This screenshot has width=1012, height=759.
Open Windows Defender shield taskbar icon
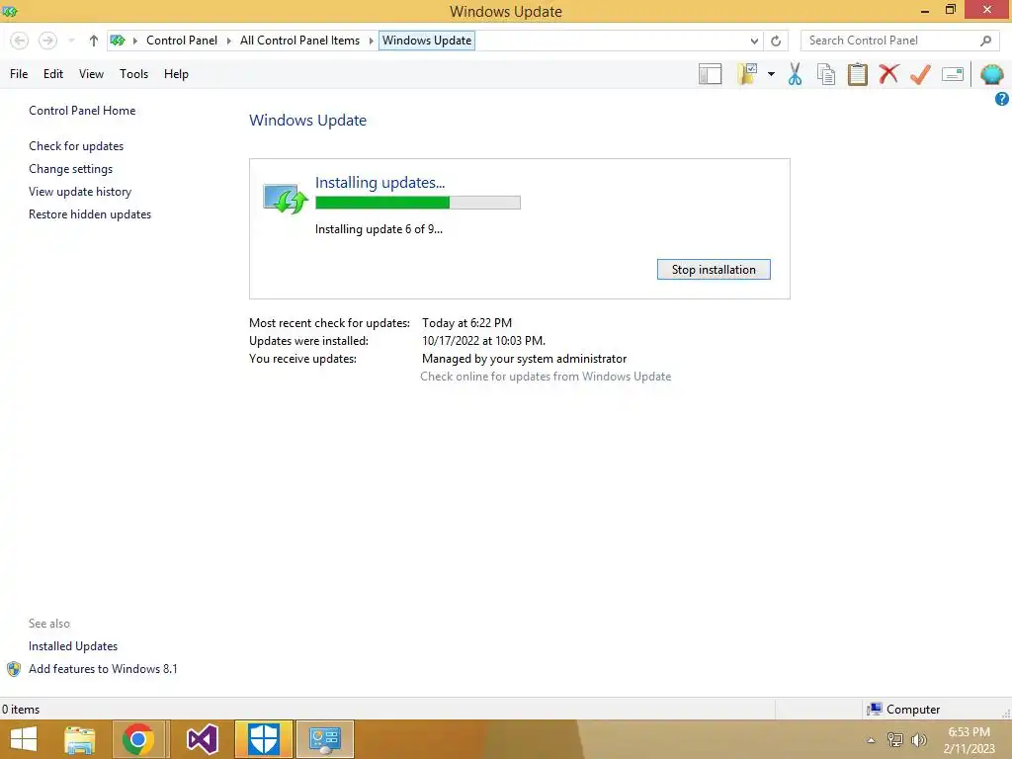point(263,739)
